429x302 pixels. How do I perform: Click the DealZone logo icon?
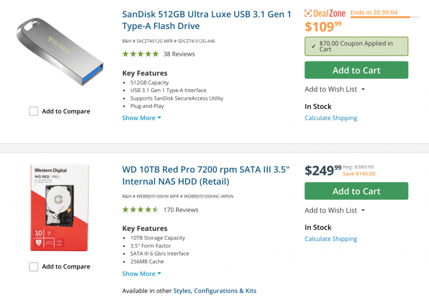(x=308, y=13)
